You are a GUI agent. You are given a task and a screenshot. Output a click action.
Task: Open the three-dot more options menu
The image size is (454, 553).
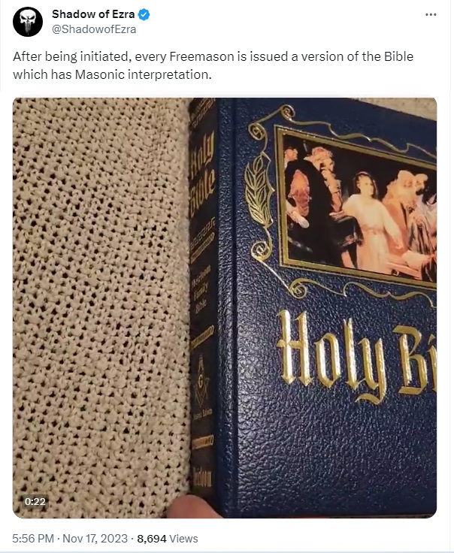(431, 15)
